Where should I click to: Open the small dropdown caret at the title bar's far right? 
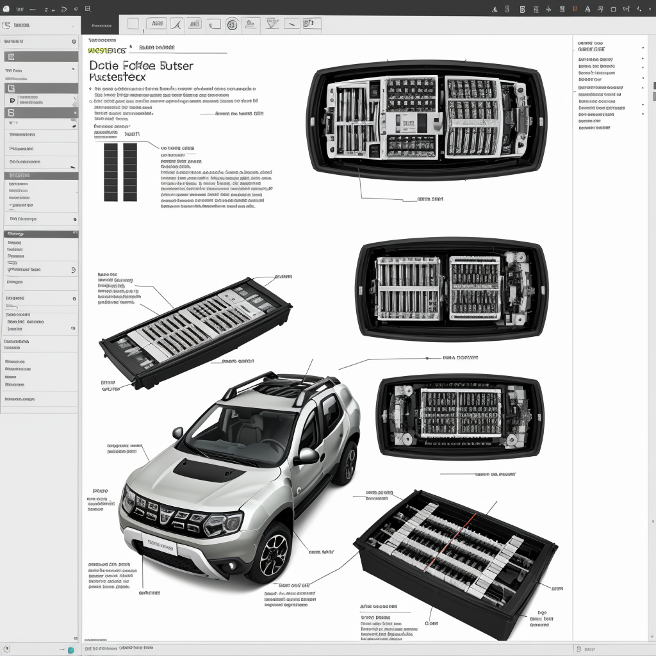(650, 9)
